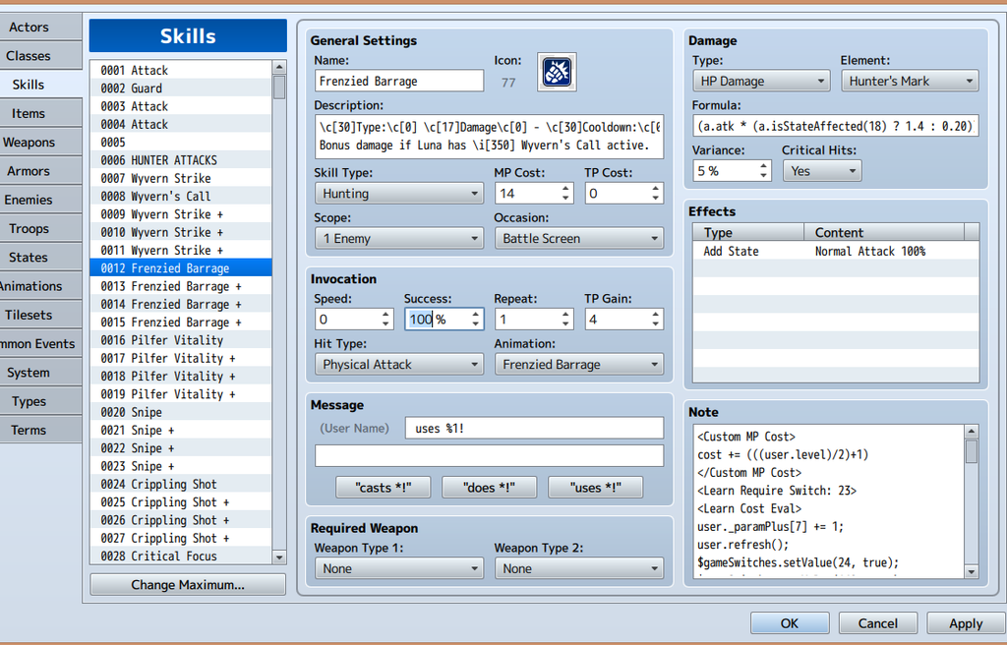
Task: Click the Change Maximum button
Action: pos(188,585)
